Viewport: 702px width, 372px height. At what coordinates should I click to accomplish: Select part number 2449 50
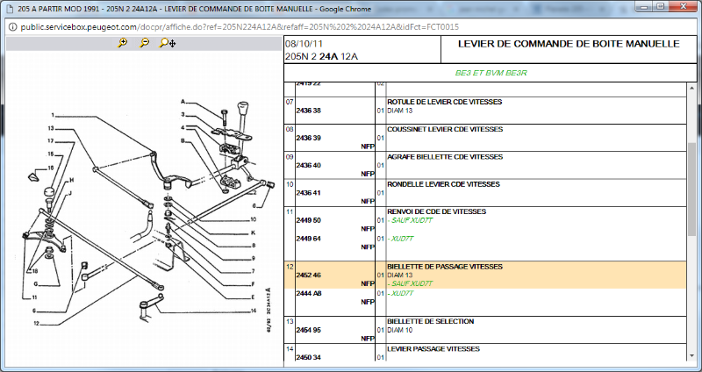[x=309, y=220]
